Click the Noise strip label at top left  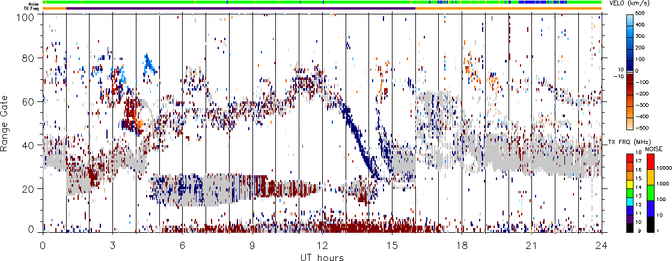pos(37,2)
